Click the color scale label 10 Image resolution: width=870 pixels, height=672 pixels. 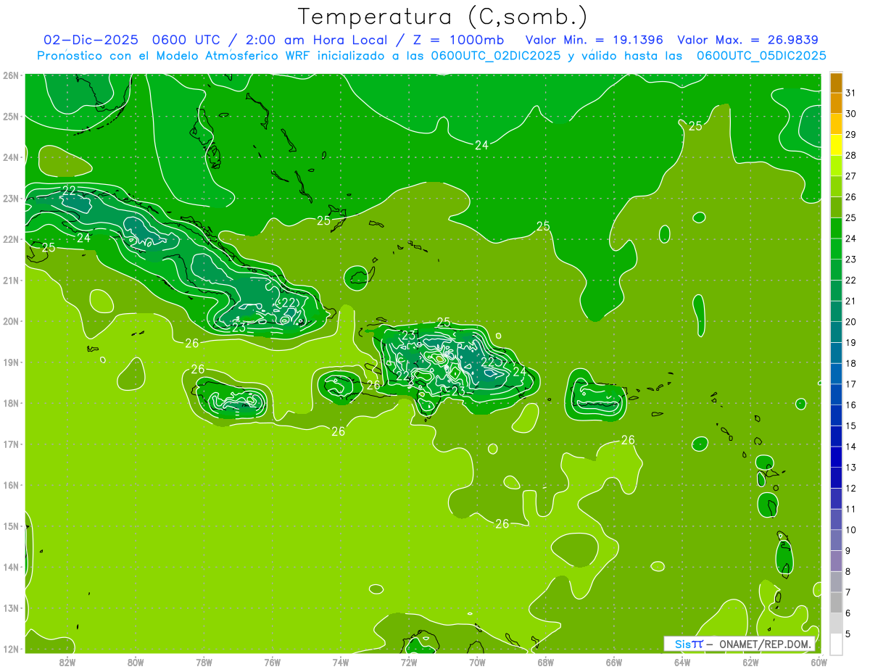[x=851, y=530]
